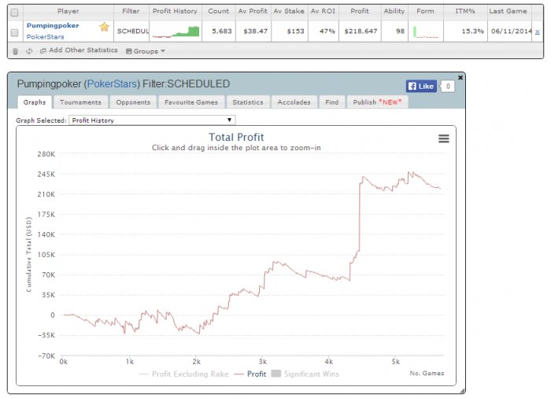Switch to the Accolades tab
This screenshot has height=398, width=551.
tap(294, 102)
